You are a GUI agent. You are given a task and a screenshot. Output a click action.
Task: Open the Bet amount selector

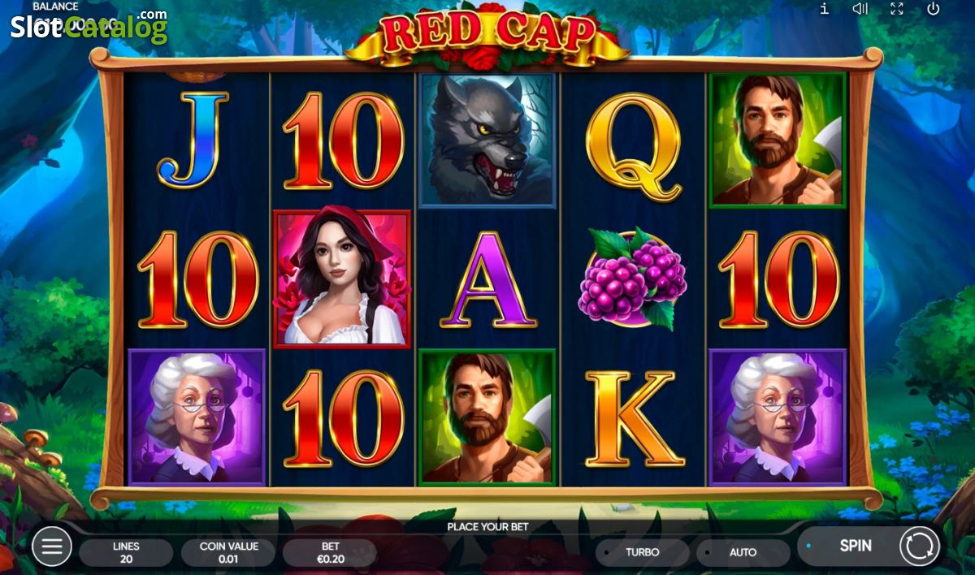tap(330, 552)
